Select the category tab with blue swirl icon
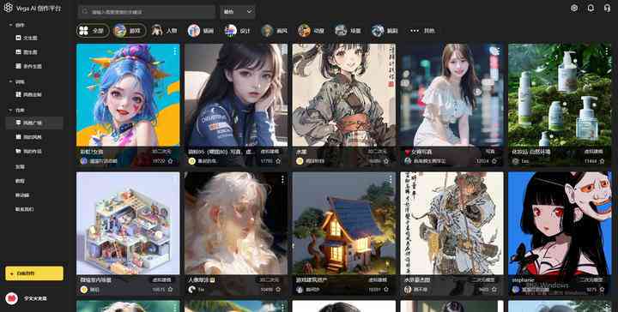Image resolution: width=618 pixels, height=312 pixels. click(385, 30)
